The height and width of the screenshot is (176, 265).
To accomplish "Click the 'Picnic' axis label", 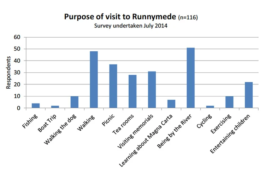I will point(108,120).
